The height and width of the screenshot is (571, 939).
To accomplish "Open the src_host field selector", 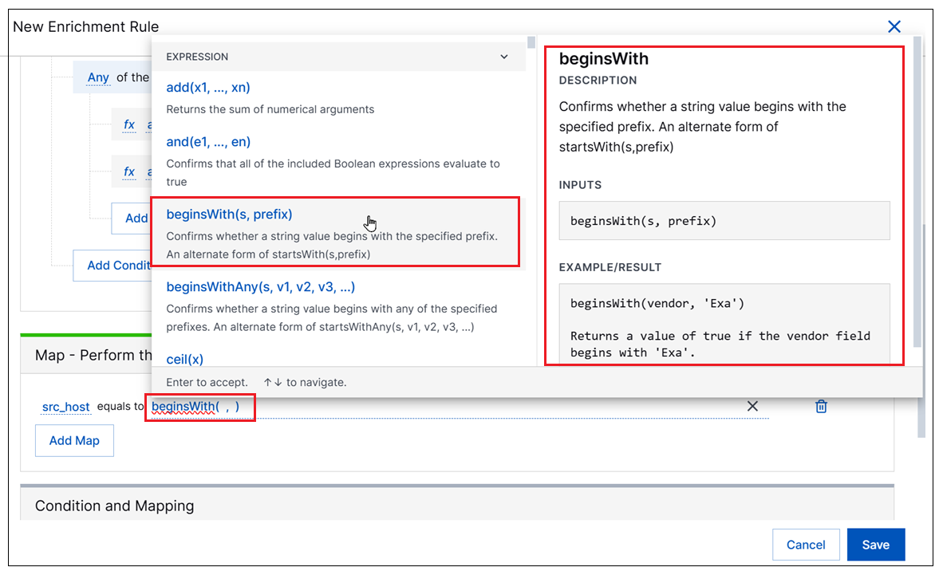I will (x=65, y=407).
